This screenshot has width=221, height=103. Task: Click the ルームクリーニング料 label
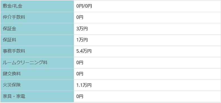(25, 63)
